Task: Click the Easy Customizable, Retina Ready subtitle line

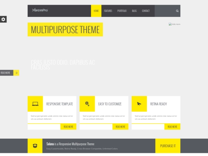Action: [82, 149]
